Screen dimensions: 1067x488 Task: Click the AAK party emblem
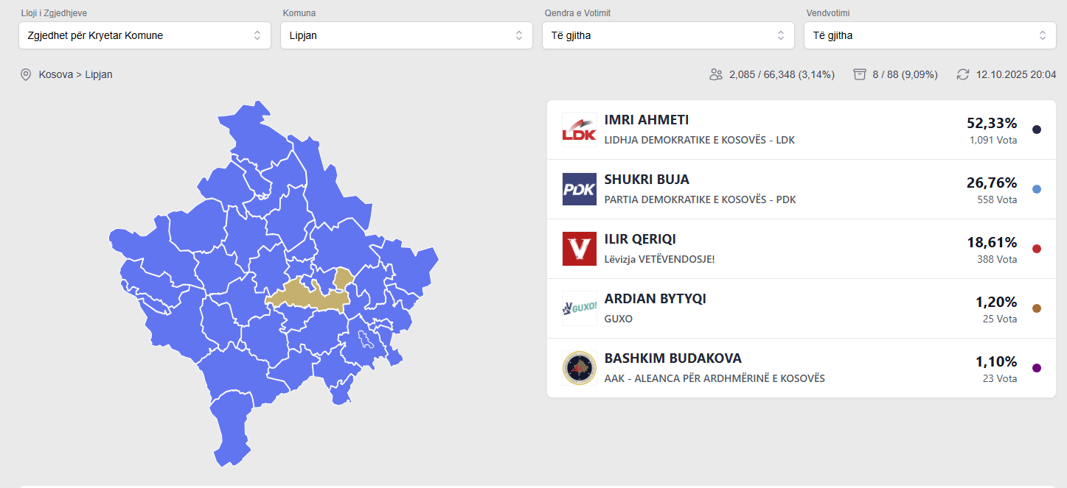tap(579, 368)
